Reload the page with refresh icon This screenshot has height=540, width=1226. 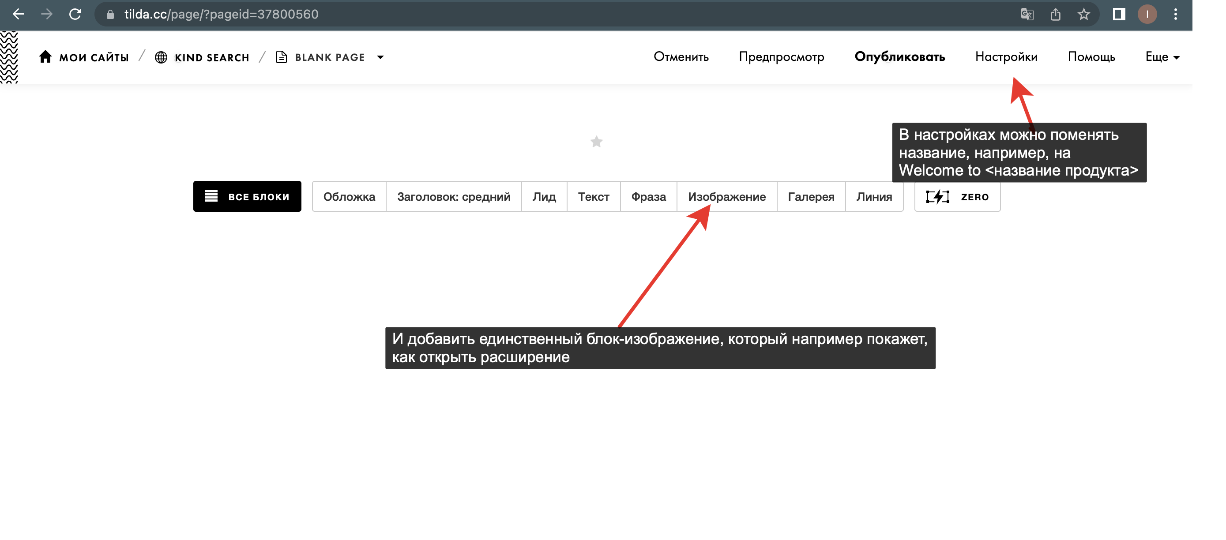75,14
